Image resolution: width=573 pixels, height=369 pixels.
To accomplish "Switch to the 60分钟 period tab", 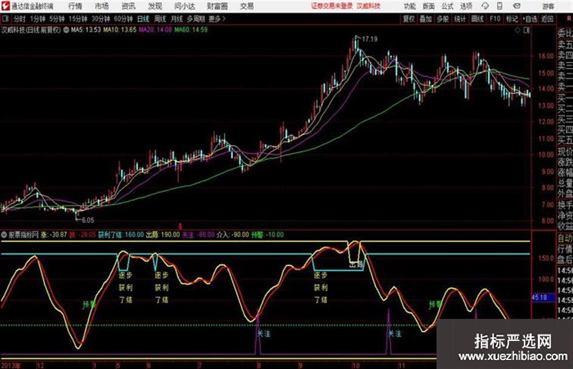I will (x=123, y=19).
